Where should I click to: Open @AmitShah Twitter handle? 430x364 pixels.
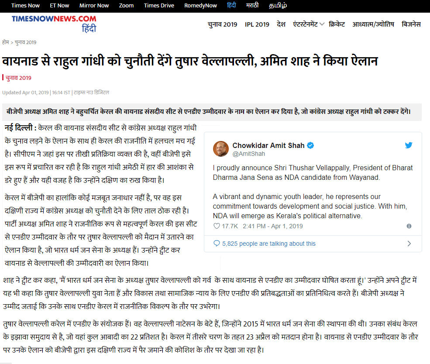pos(249,154)
